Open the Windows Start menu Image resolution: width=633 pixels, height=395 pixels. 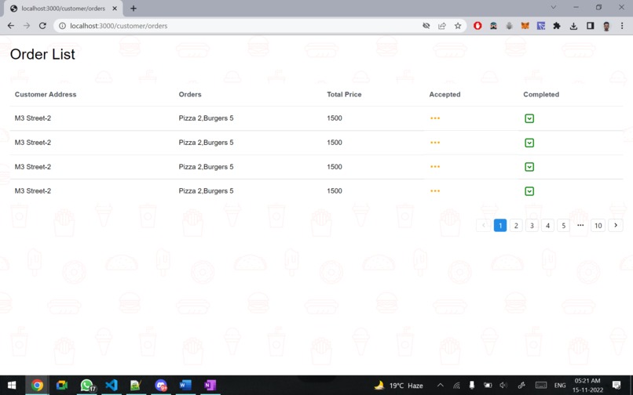12,385
